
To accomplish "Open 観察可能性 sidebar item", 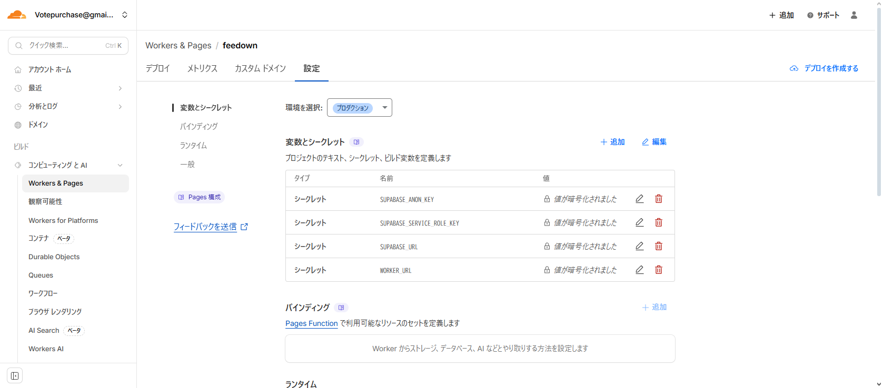I will coord(45,202).
